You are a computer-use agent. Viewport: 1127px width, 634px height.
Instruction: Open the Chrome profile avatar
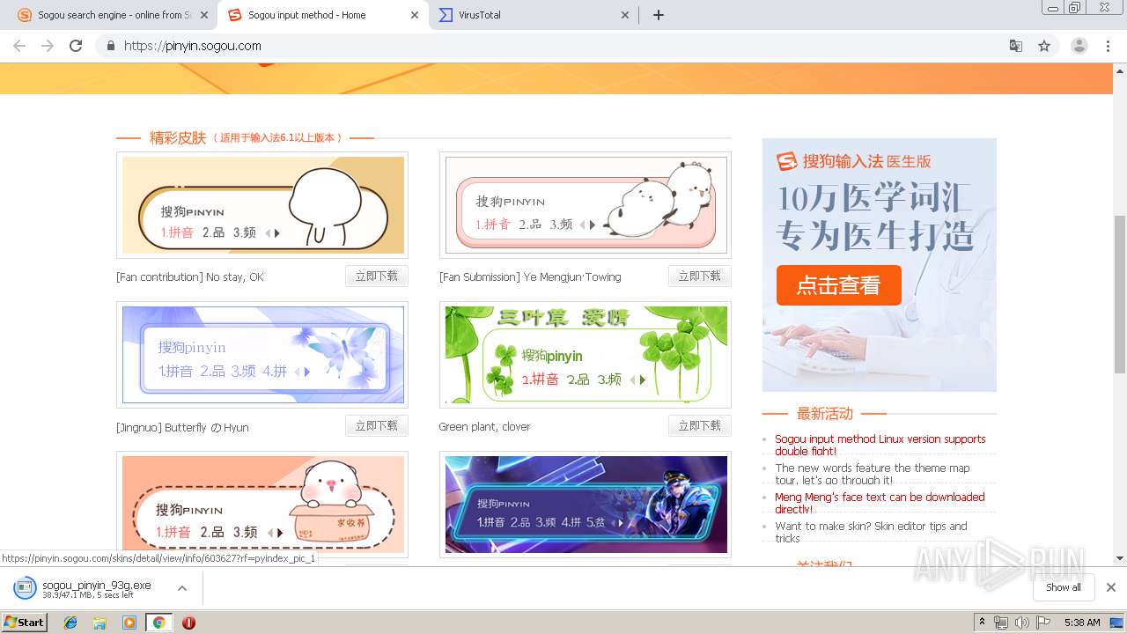1079,46
